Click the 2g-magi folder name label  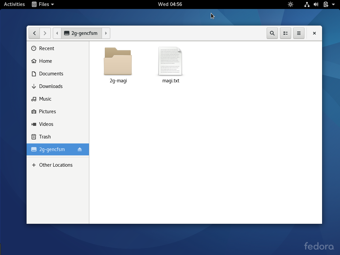[x=118, y=81]
